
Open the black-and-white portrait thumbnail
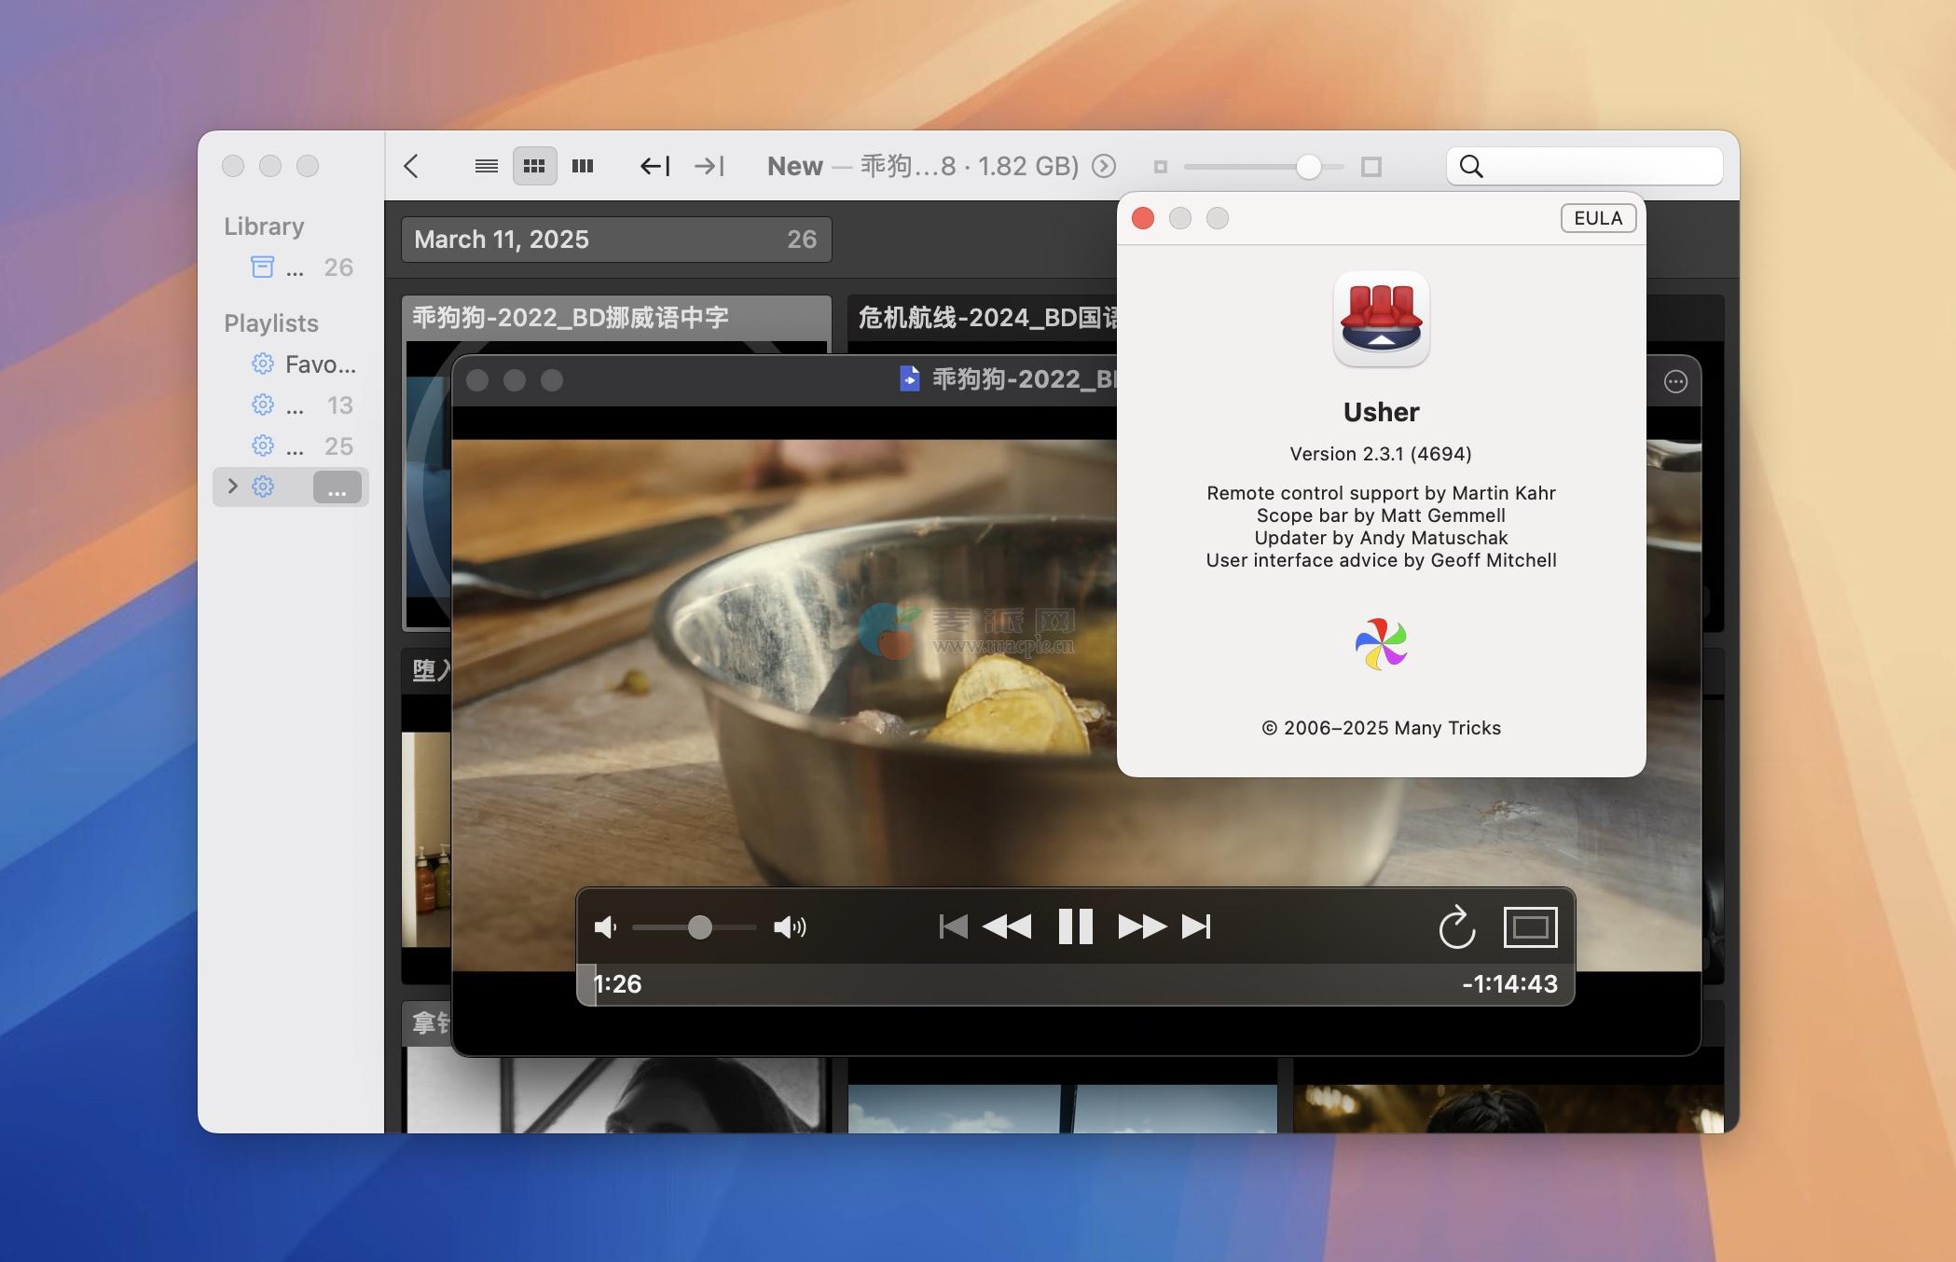tap(616, 1091)
